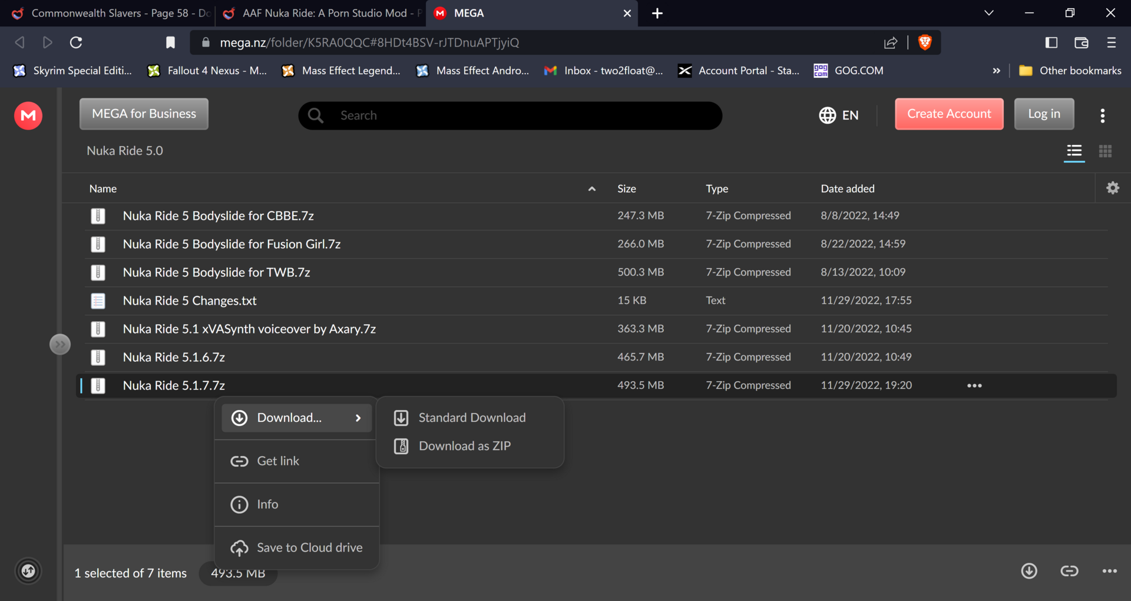Image resolution: width=1131 pixels, height=601 pixels.
Task: Open the three-dot menu beside Log in
Action: coord(1102,115)
